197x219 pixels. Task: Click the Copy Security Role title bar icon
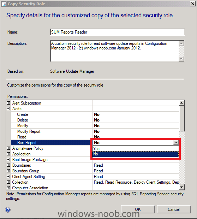(x=4, y=4)
